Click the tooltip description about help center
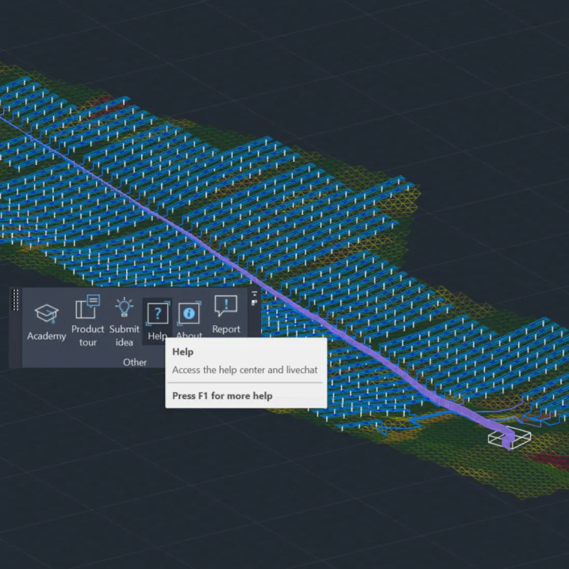 [x=245, y=370]
